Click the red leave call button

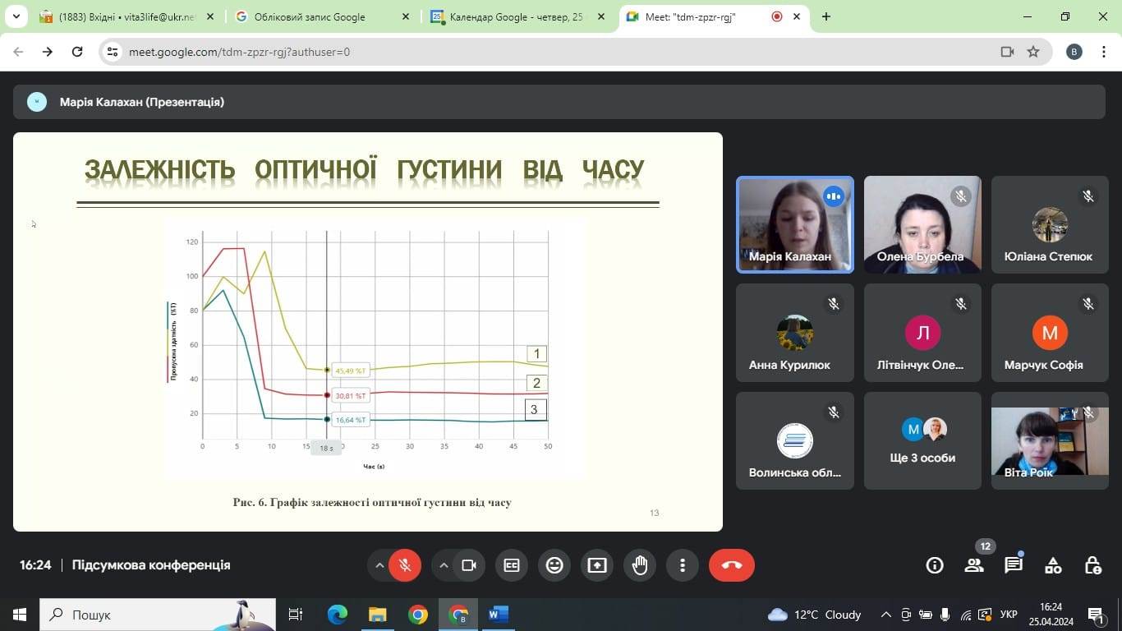tap(731, 565)
